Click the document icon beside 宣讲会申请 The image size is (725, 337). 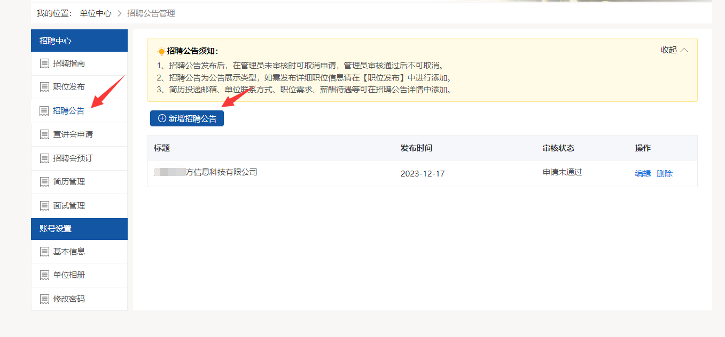tap(44, 135)
